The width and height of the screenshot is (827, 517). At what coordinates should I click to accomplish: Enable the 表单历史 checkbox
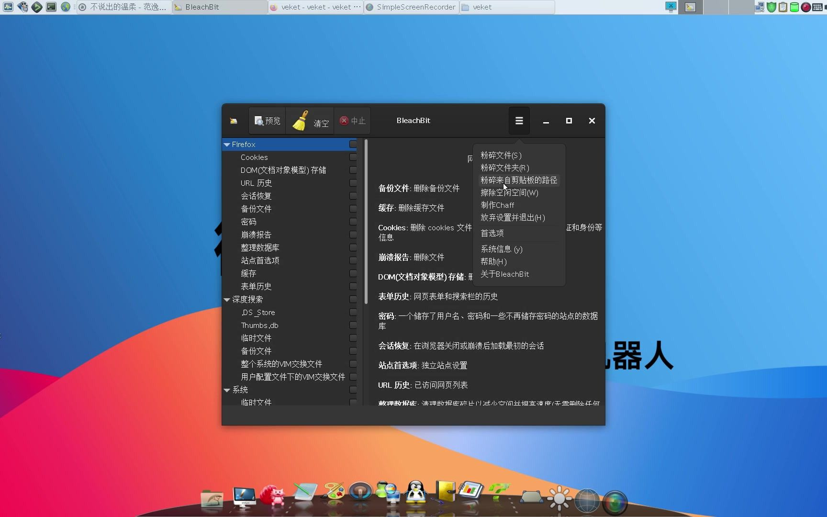353,286
